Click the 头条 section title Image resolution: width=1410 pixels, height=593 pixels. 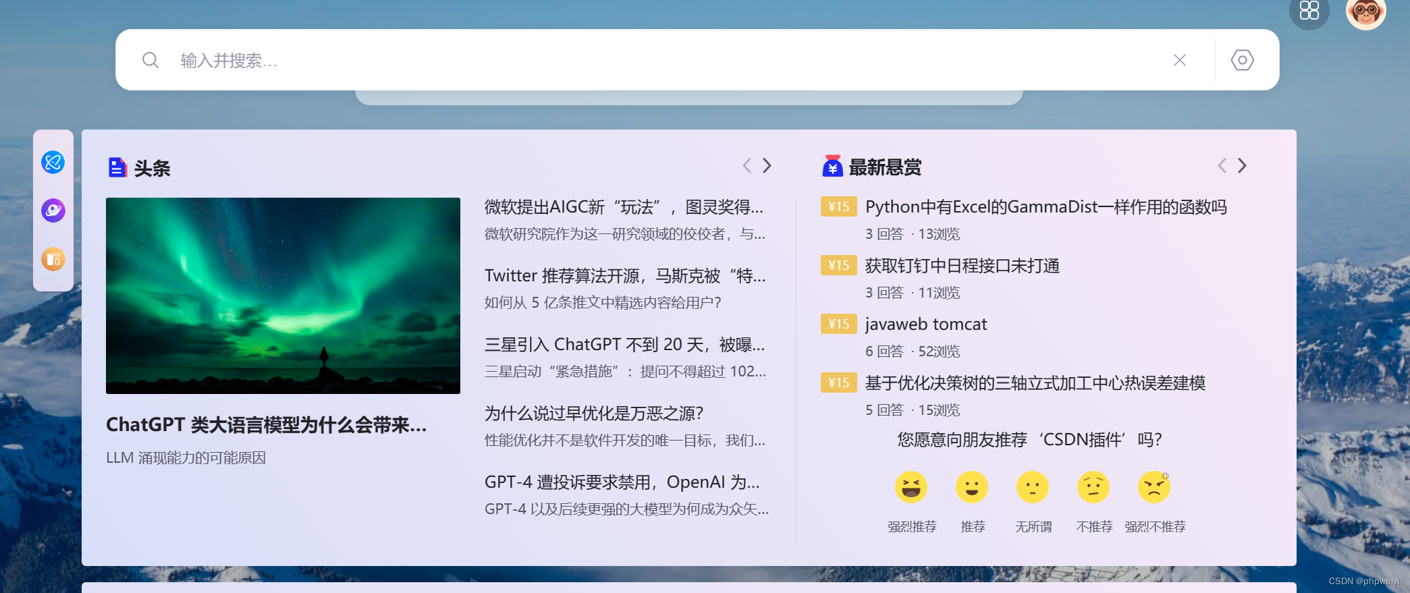(153, 168)
